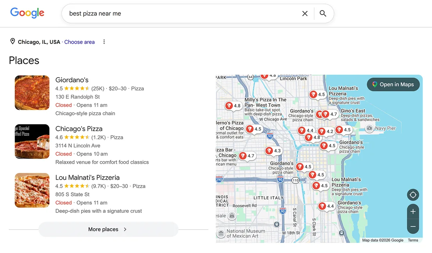Run search with the magnifying glass icon
The height and width of the screenshot is (253, 432).
pyautogui.click(x=323, y=13)
